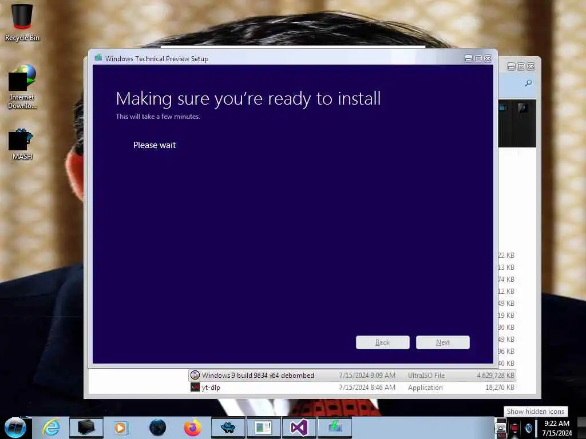The image size is (586, 439).
Task: Click the Setup icon in the title bar
Action: [98, 58]
